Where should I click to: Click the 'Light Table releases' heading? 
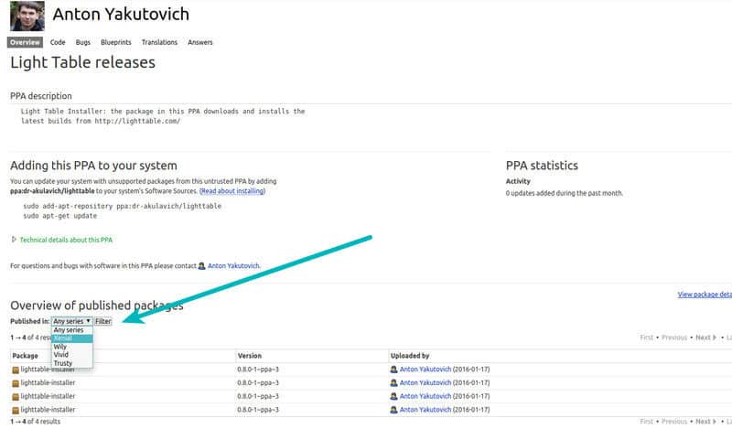82,62
